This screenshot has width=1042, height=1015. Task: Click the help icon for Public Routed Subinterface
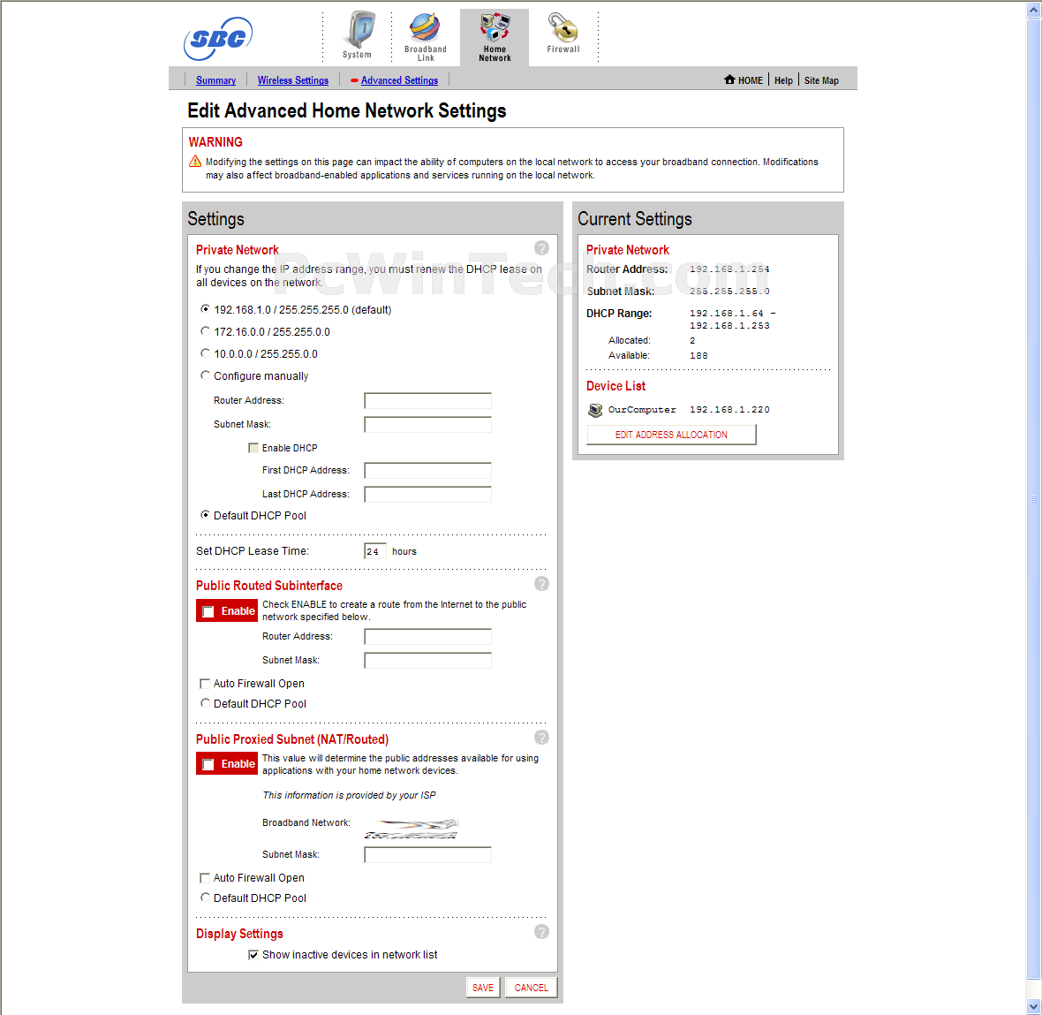(541, 584)
